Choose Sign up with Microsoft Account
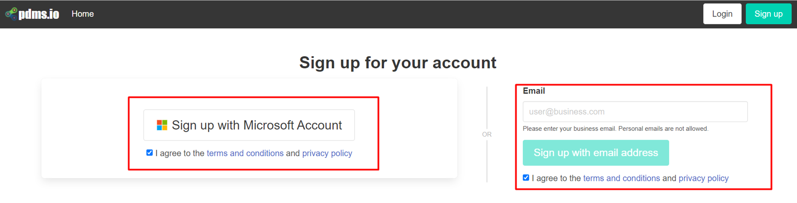This screenshot has height=203, width=797. pos(249,125)
